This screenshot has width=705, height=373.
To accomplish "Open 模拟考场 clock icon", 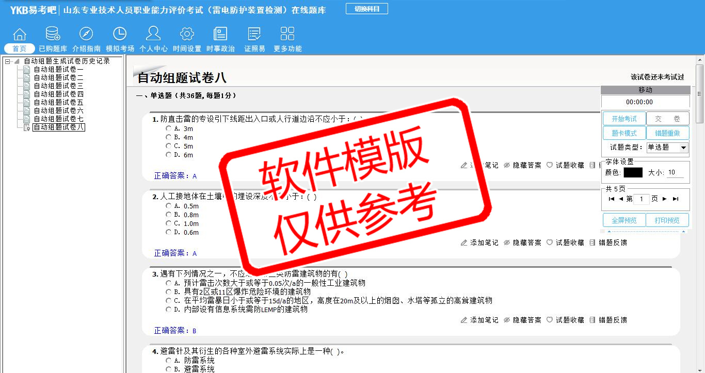I will pos(120,35).
